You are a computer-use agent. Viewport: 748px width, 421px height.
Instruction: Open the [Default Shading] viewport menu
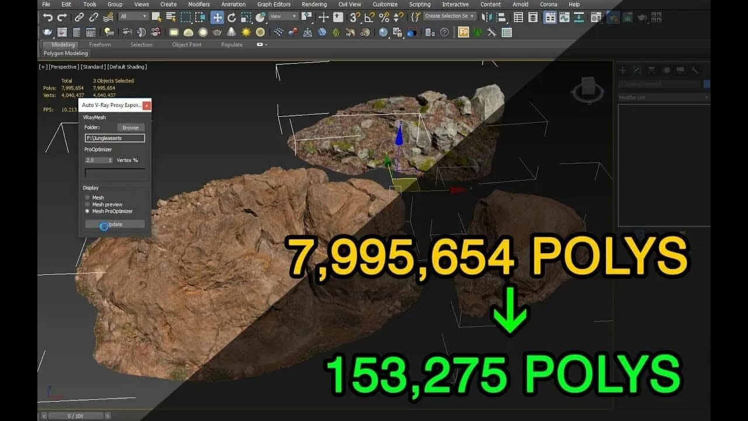127,67
